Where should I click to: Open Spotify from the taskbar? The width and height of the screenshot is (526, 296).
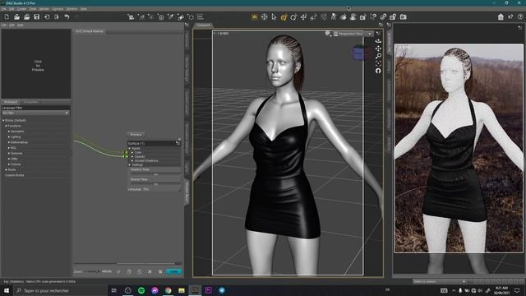[141, 290]
